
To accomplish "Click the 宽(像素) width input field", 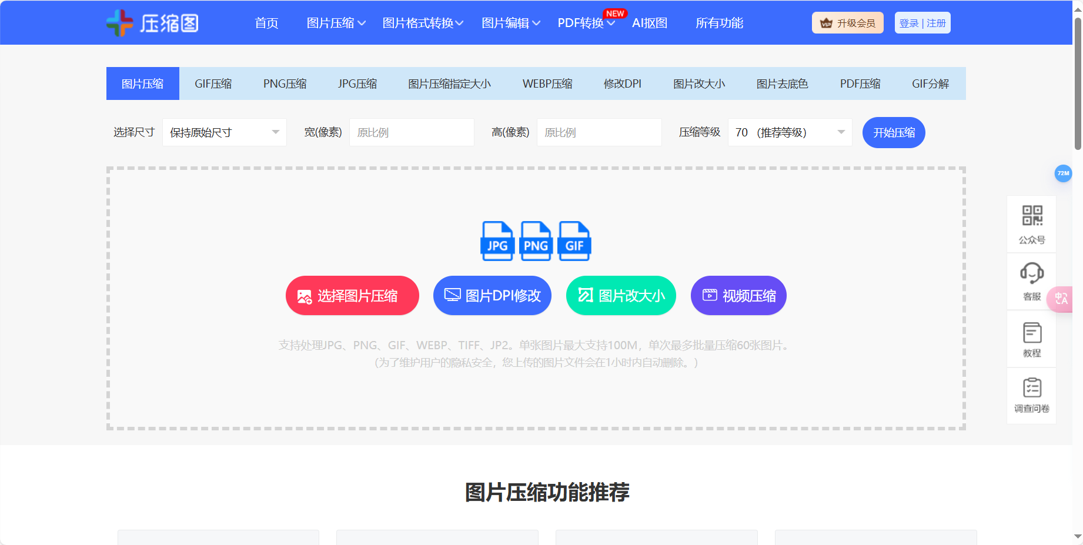I will click(x=411, y=132).
